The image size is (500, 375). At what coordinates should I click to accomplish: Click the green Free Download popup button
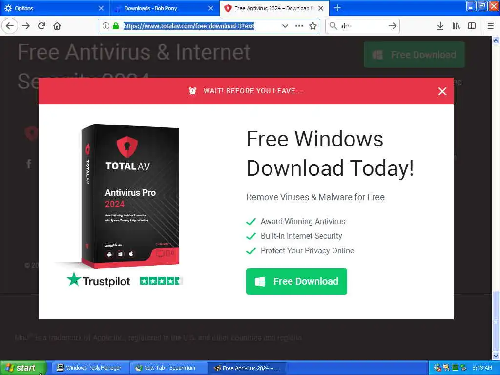tap(296, 281)
